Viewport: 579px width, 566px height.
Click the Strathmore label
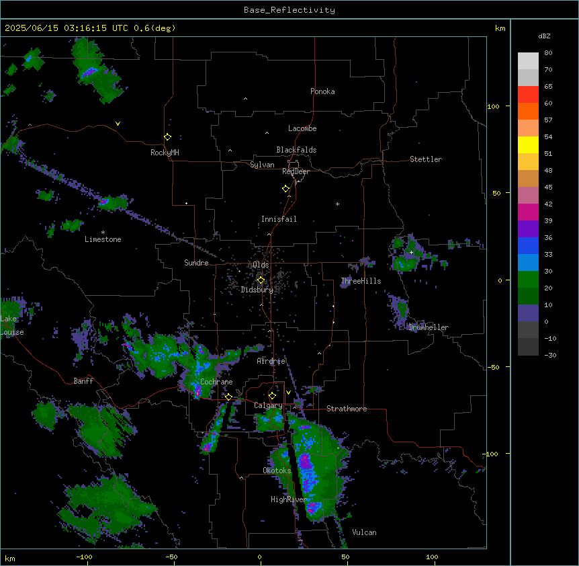347,409
